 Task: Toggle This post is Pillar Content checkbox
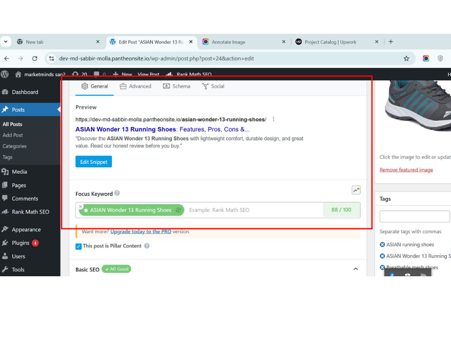(78, 247)
